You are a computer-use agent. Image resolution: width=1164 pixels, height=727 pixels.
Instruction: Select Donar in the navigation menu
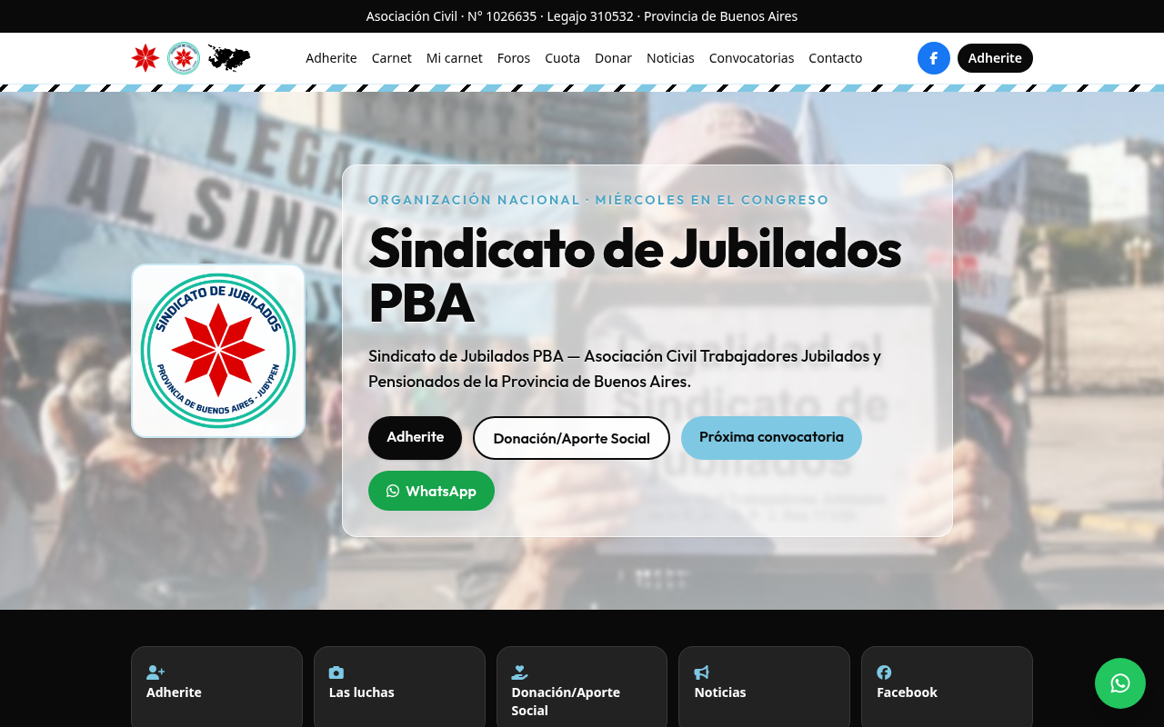[613, 58]
